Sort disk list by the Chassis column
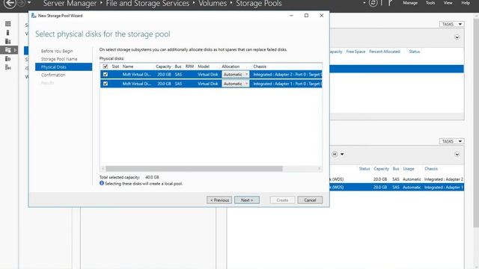 point(260,67)
